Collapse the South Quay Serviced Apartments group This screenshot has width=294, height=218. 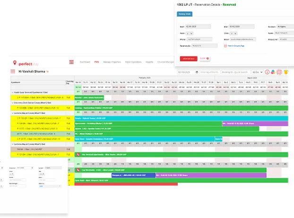point(13,93)
